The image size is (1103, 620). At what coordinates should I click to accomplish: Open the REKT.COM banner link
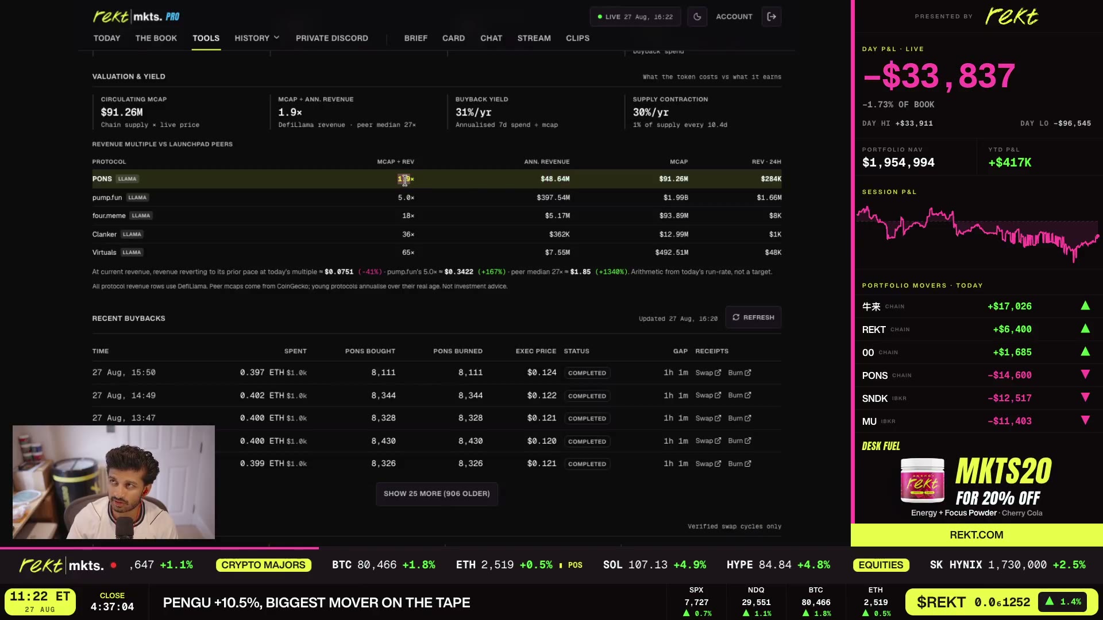pos(977,535)
